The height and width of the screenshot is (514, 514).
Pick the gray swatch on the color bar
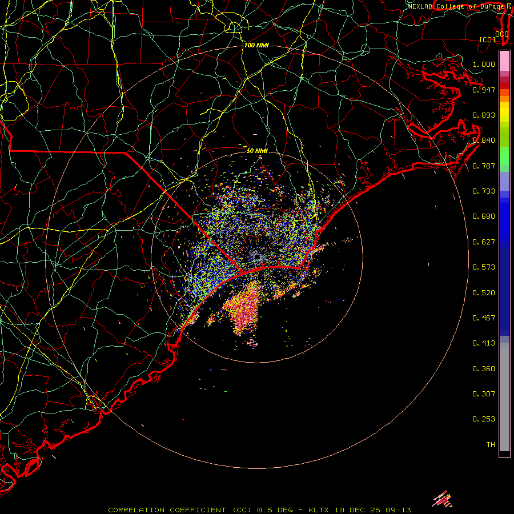click(x=504, y=397)
